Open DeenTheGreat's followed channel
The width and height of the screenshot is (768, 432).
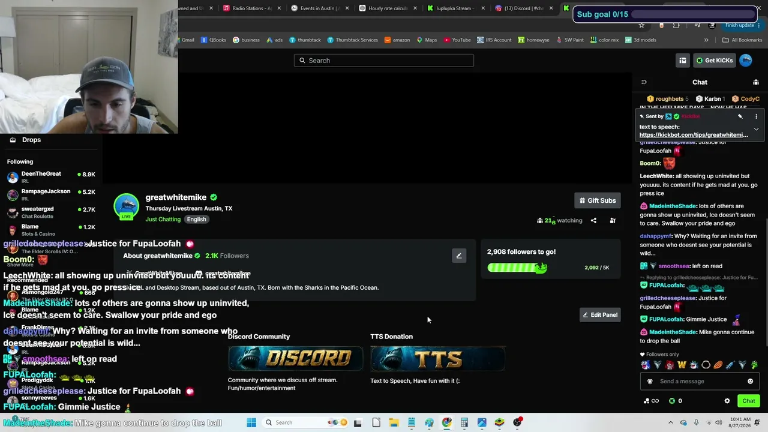click(x=51, y=177)
